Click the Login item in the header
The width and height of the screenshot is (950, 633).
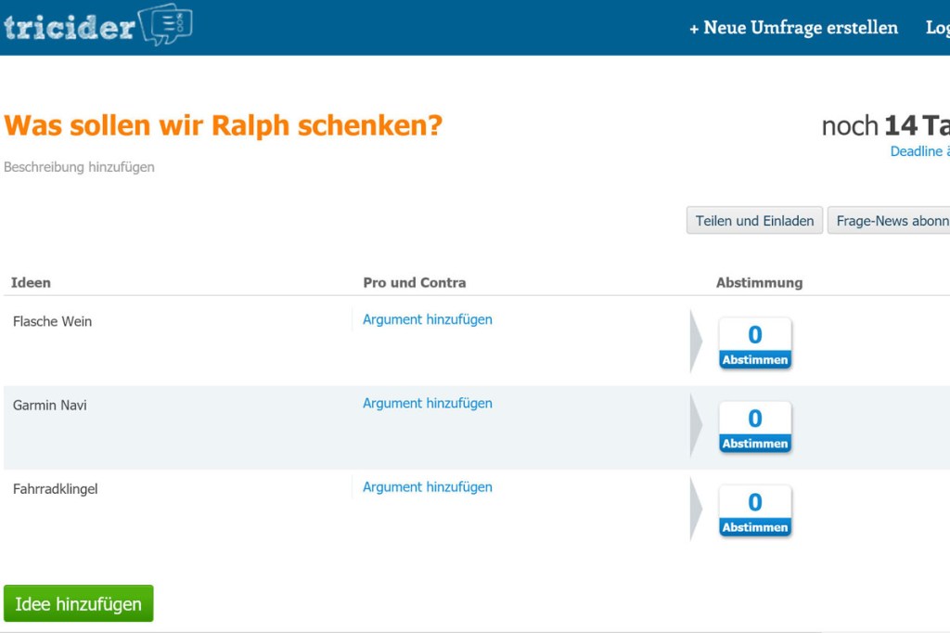937,28
